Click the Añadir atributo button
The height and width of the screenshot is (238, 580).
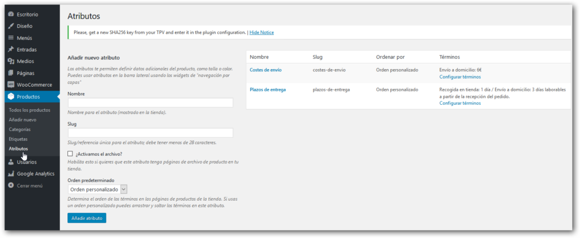(x=87, y=218)
